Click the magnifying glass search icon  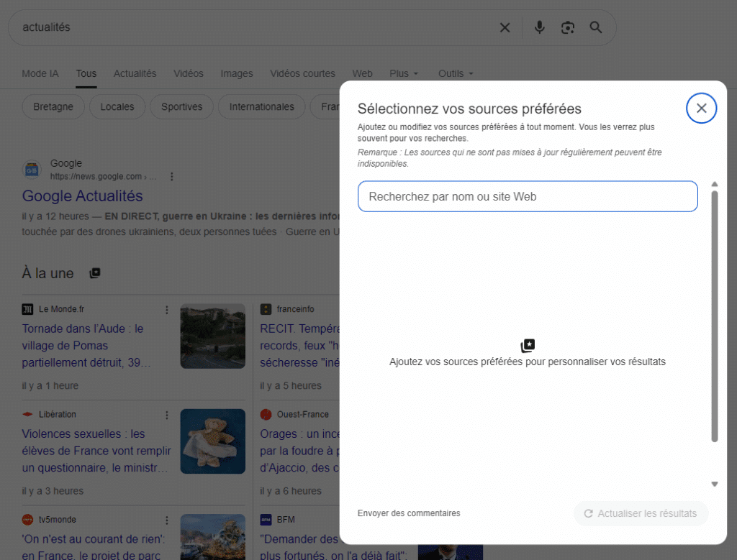[596, 28]
